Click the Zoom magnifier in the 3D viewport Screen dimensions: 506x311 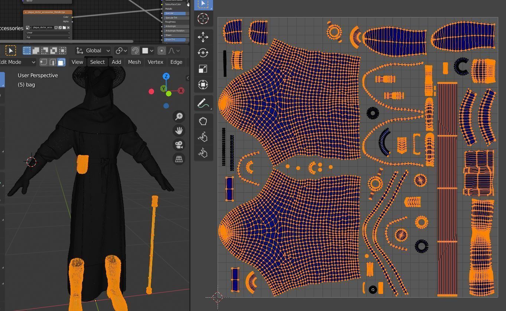179,117
